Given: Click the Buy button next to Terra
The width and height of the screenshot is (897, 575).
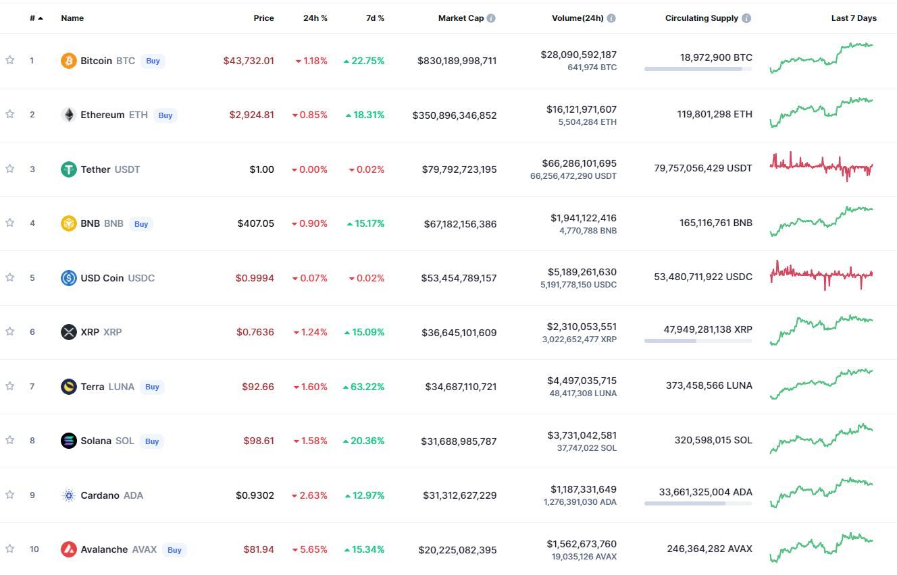Looking at the screenshot, I should [152, 387].
